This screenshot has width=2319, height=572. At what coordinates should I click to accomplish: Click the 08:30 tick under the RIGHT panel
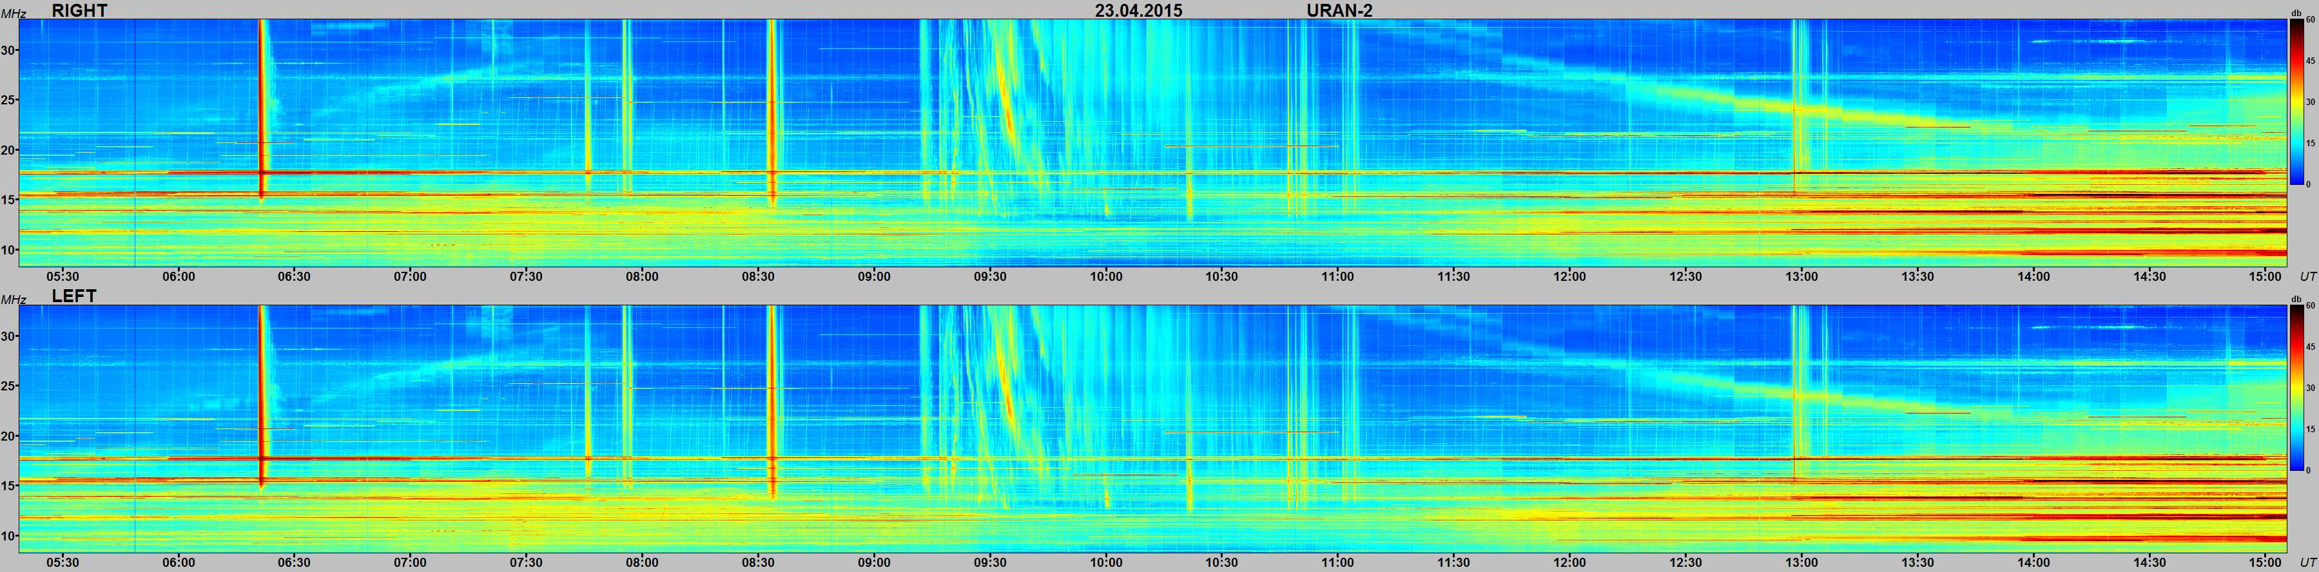pos(758,276)
